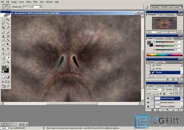The image size is (184, 130).
Task: Select the Paint Bucket tool
Action: click(8, 41)
